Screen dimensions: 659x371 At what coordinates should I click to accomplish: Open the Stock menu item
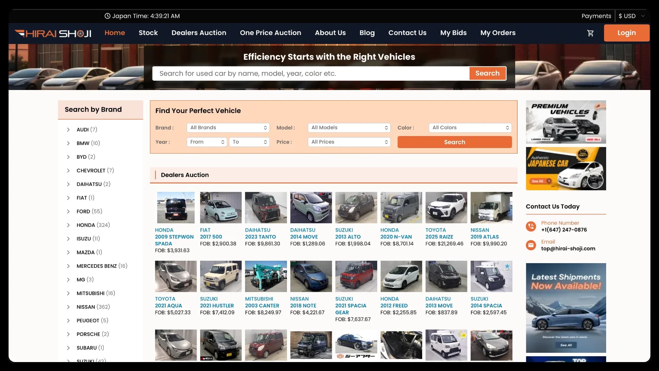click(148, 33)
